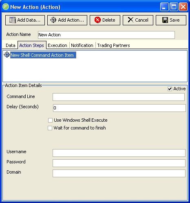Uncheck the Active checkbox
The height and width of the screenshot is (203, 190).
coord(170,89)
